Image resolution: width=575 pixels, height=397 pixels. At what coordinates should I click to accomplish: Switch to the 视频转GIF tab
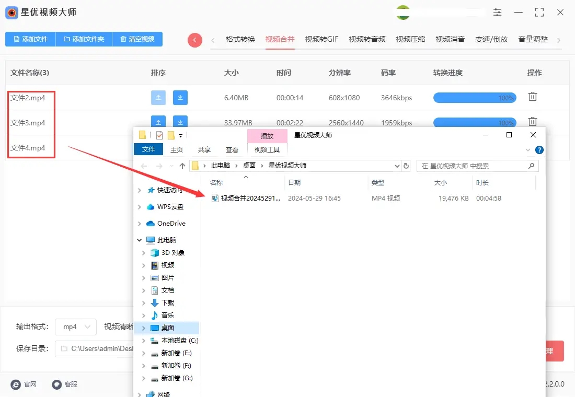click(321, 39)
